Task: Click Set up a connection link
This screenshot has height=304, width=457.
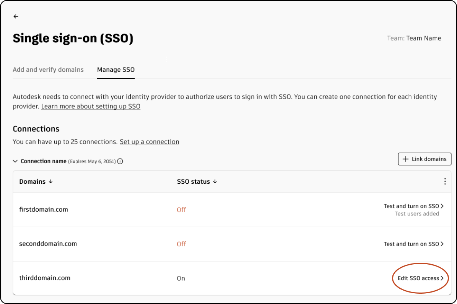Action: pyautogui.click(x=149, y=142)
